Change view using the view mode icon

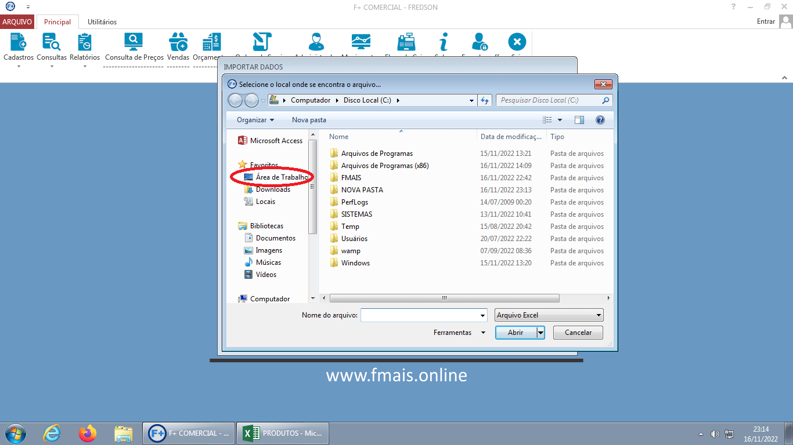547,120
